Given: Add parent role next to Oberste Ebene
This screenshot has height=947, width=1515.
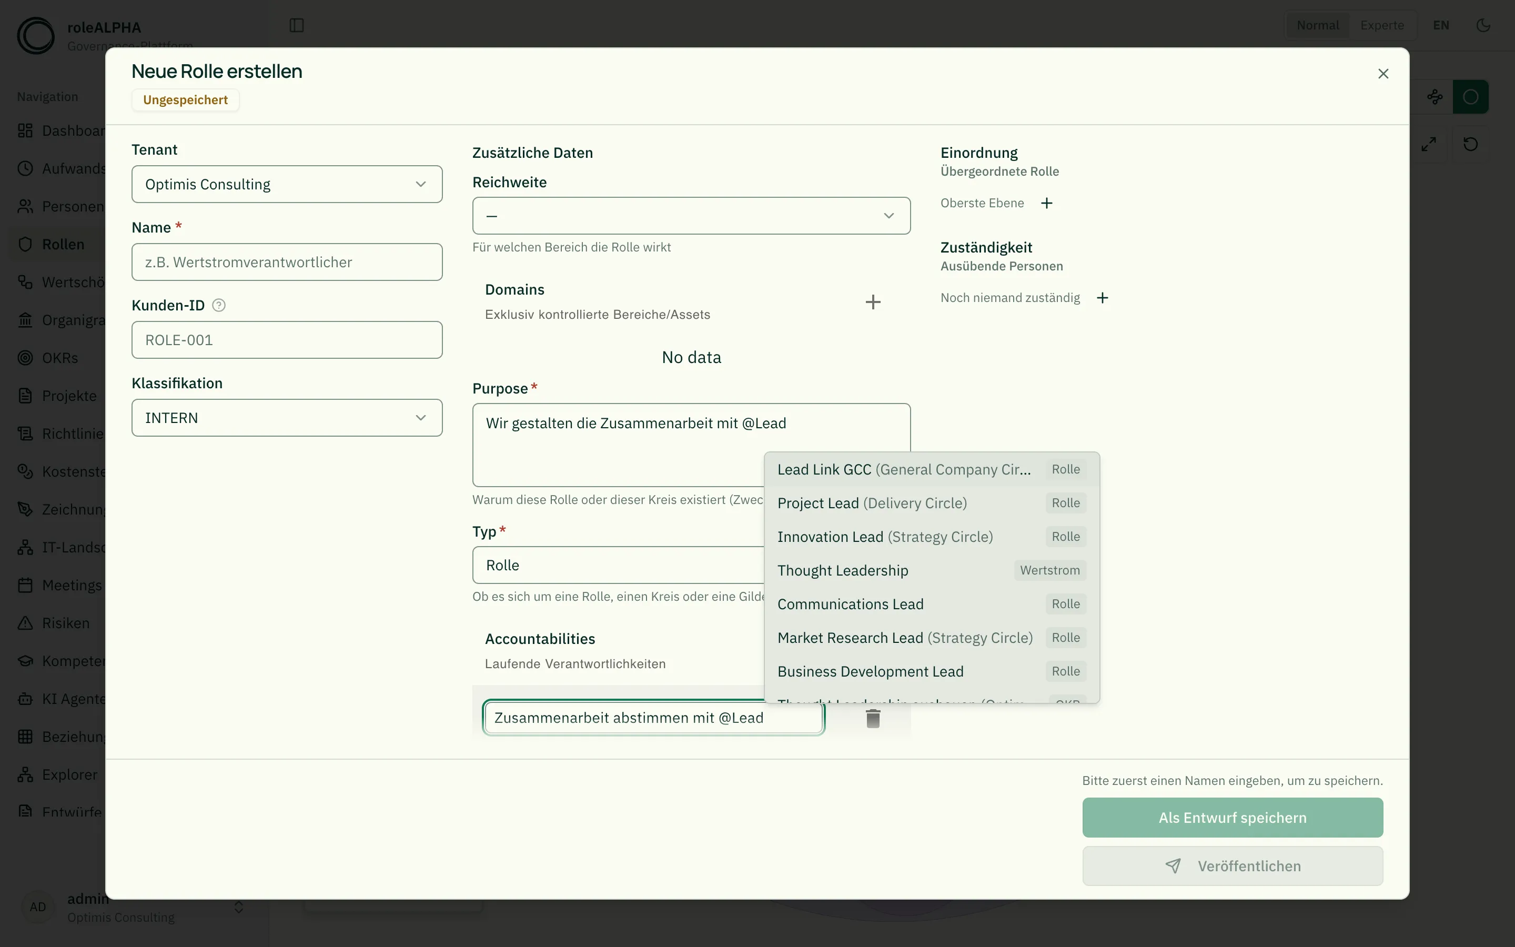Looking at the screenshot, I should [1046, 203].
